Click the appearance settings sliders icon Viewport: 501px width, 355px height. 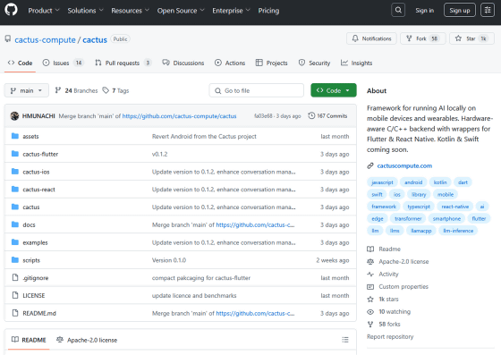[x=488, y=10]
